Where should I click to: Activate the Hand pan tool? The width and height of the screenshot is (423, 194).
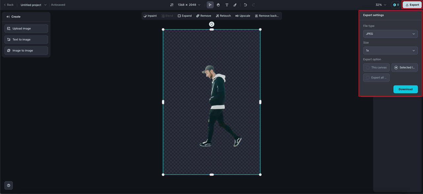click(218, 5)
